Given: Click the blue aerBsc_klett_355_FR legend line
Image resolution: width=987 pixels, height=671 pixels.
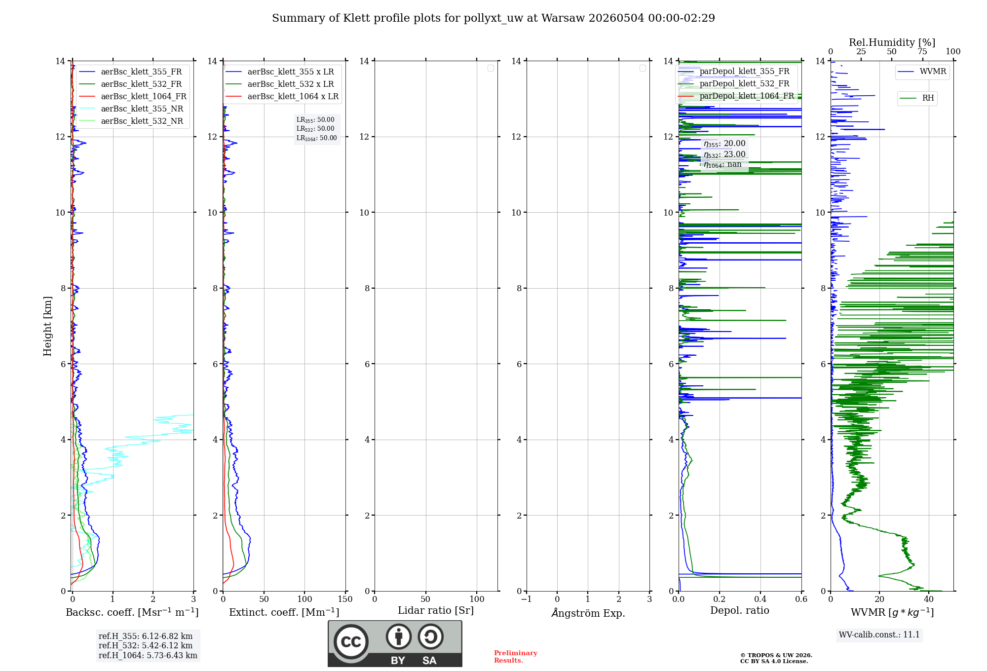Looking at the screenshot, I should pyautogui.click(x=87, y=72).
